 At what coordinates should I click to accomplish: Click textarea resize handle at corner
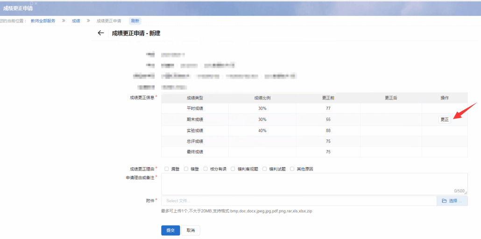(466, 193)
